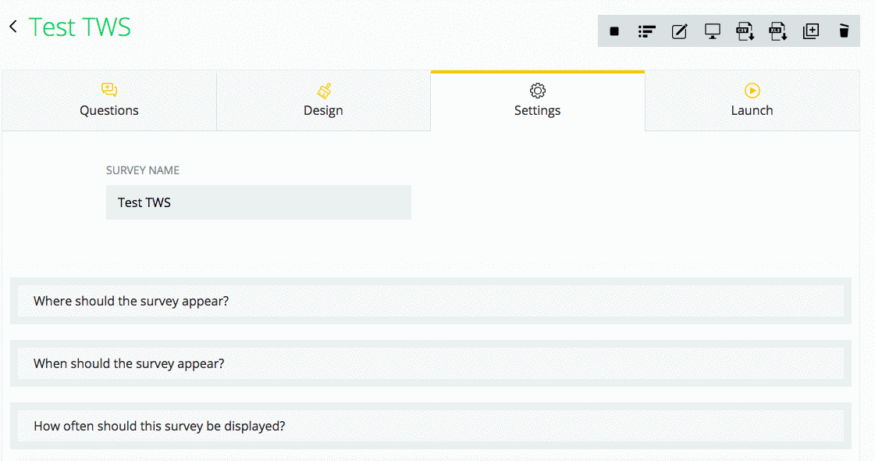
Task: Download results as CSV
Action: click(x=745, y=31)
